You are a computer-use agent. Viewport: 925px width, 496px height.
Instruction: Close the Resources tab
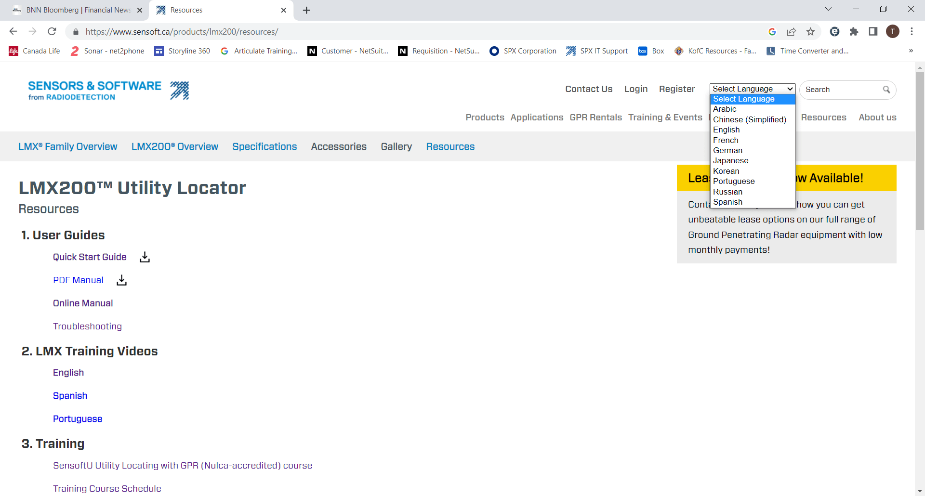tap(283, 10)
